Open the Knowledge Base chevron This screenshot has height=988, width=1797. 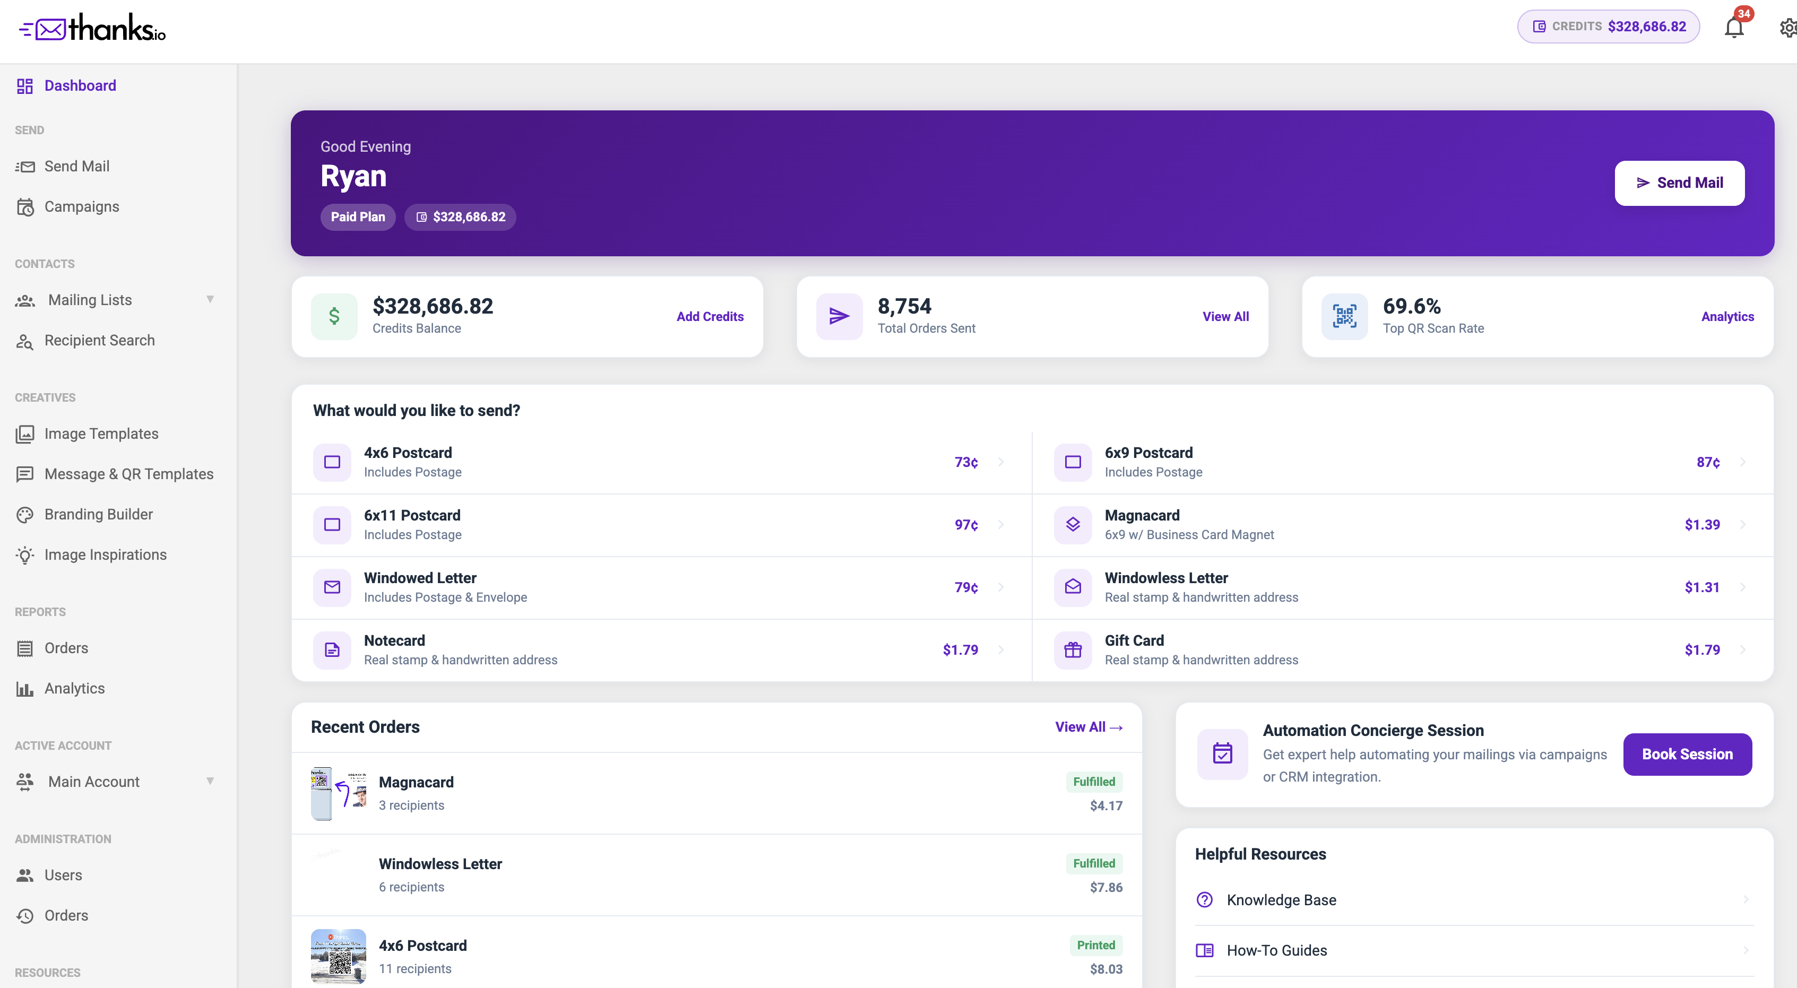point(1746,899)
